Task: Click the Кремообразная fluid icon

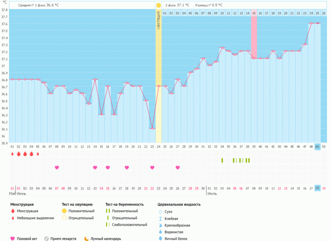Action: pos(160,225)
